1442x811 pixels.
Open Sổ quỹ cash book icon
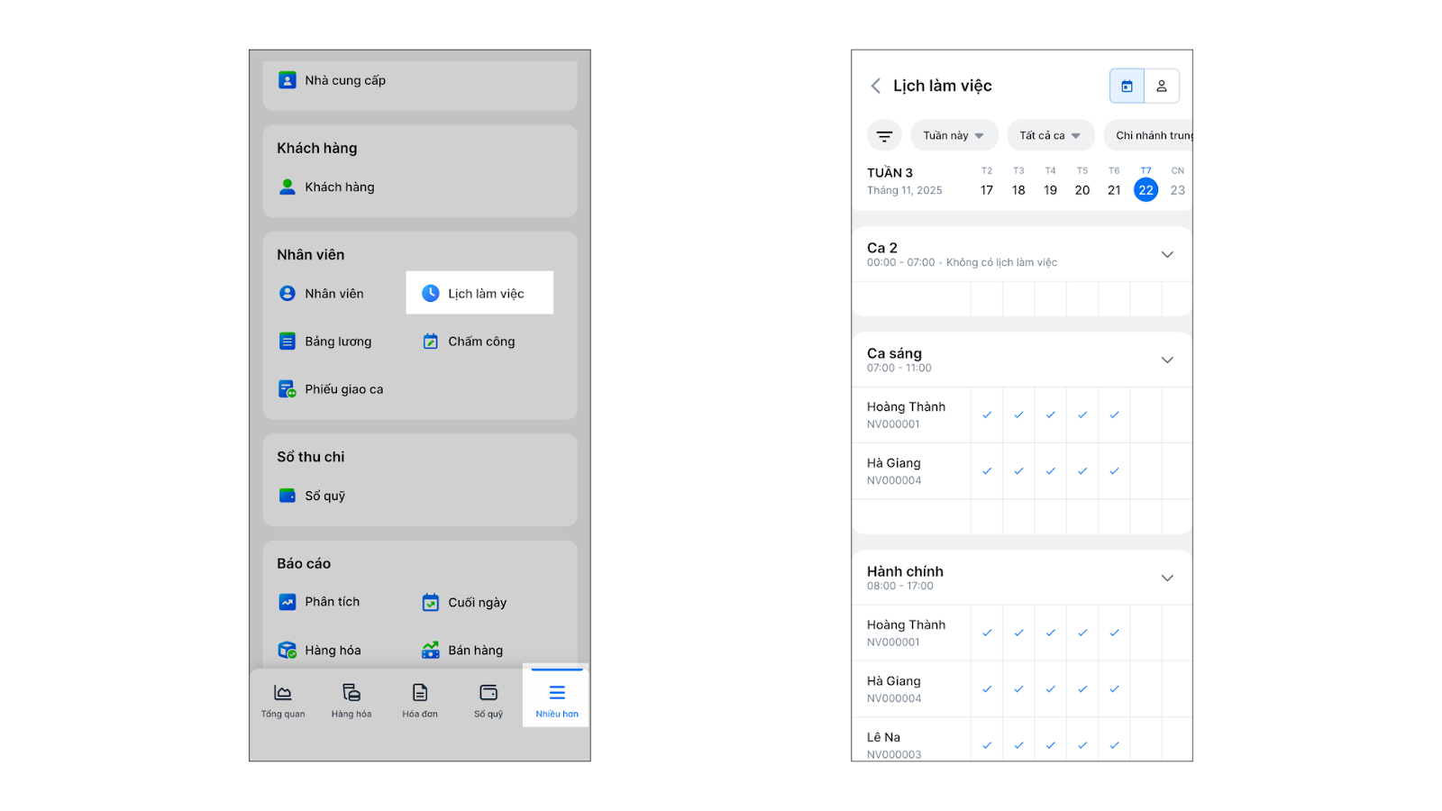[287, 496]
